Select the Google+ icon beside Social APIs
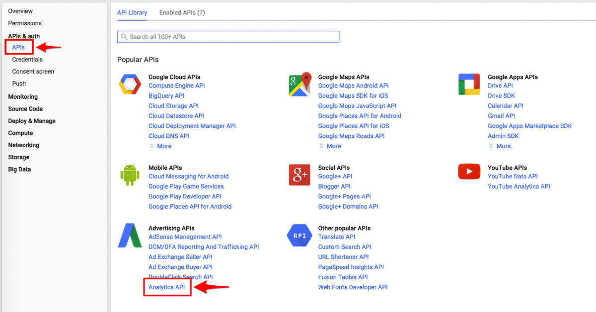Image resolution: width=596 pixels, height=312 pixels. [x=299, y=175]
